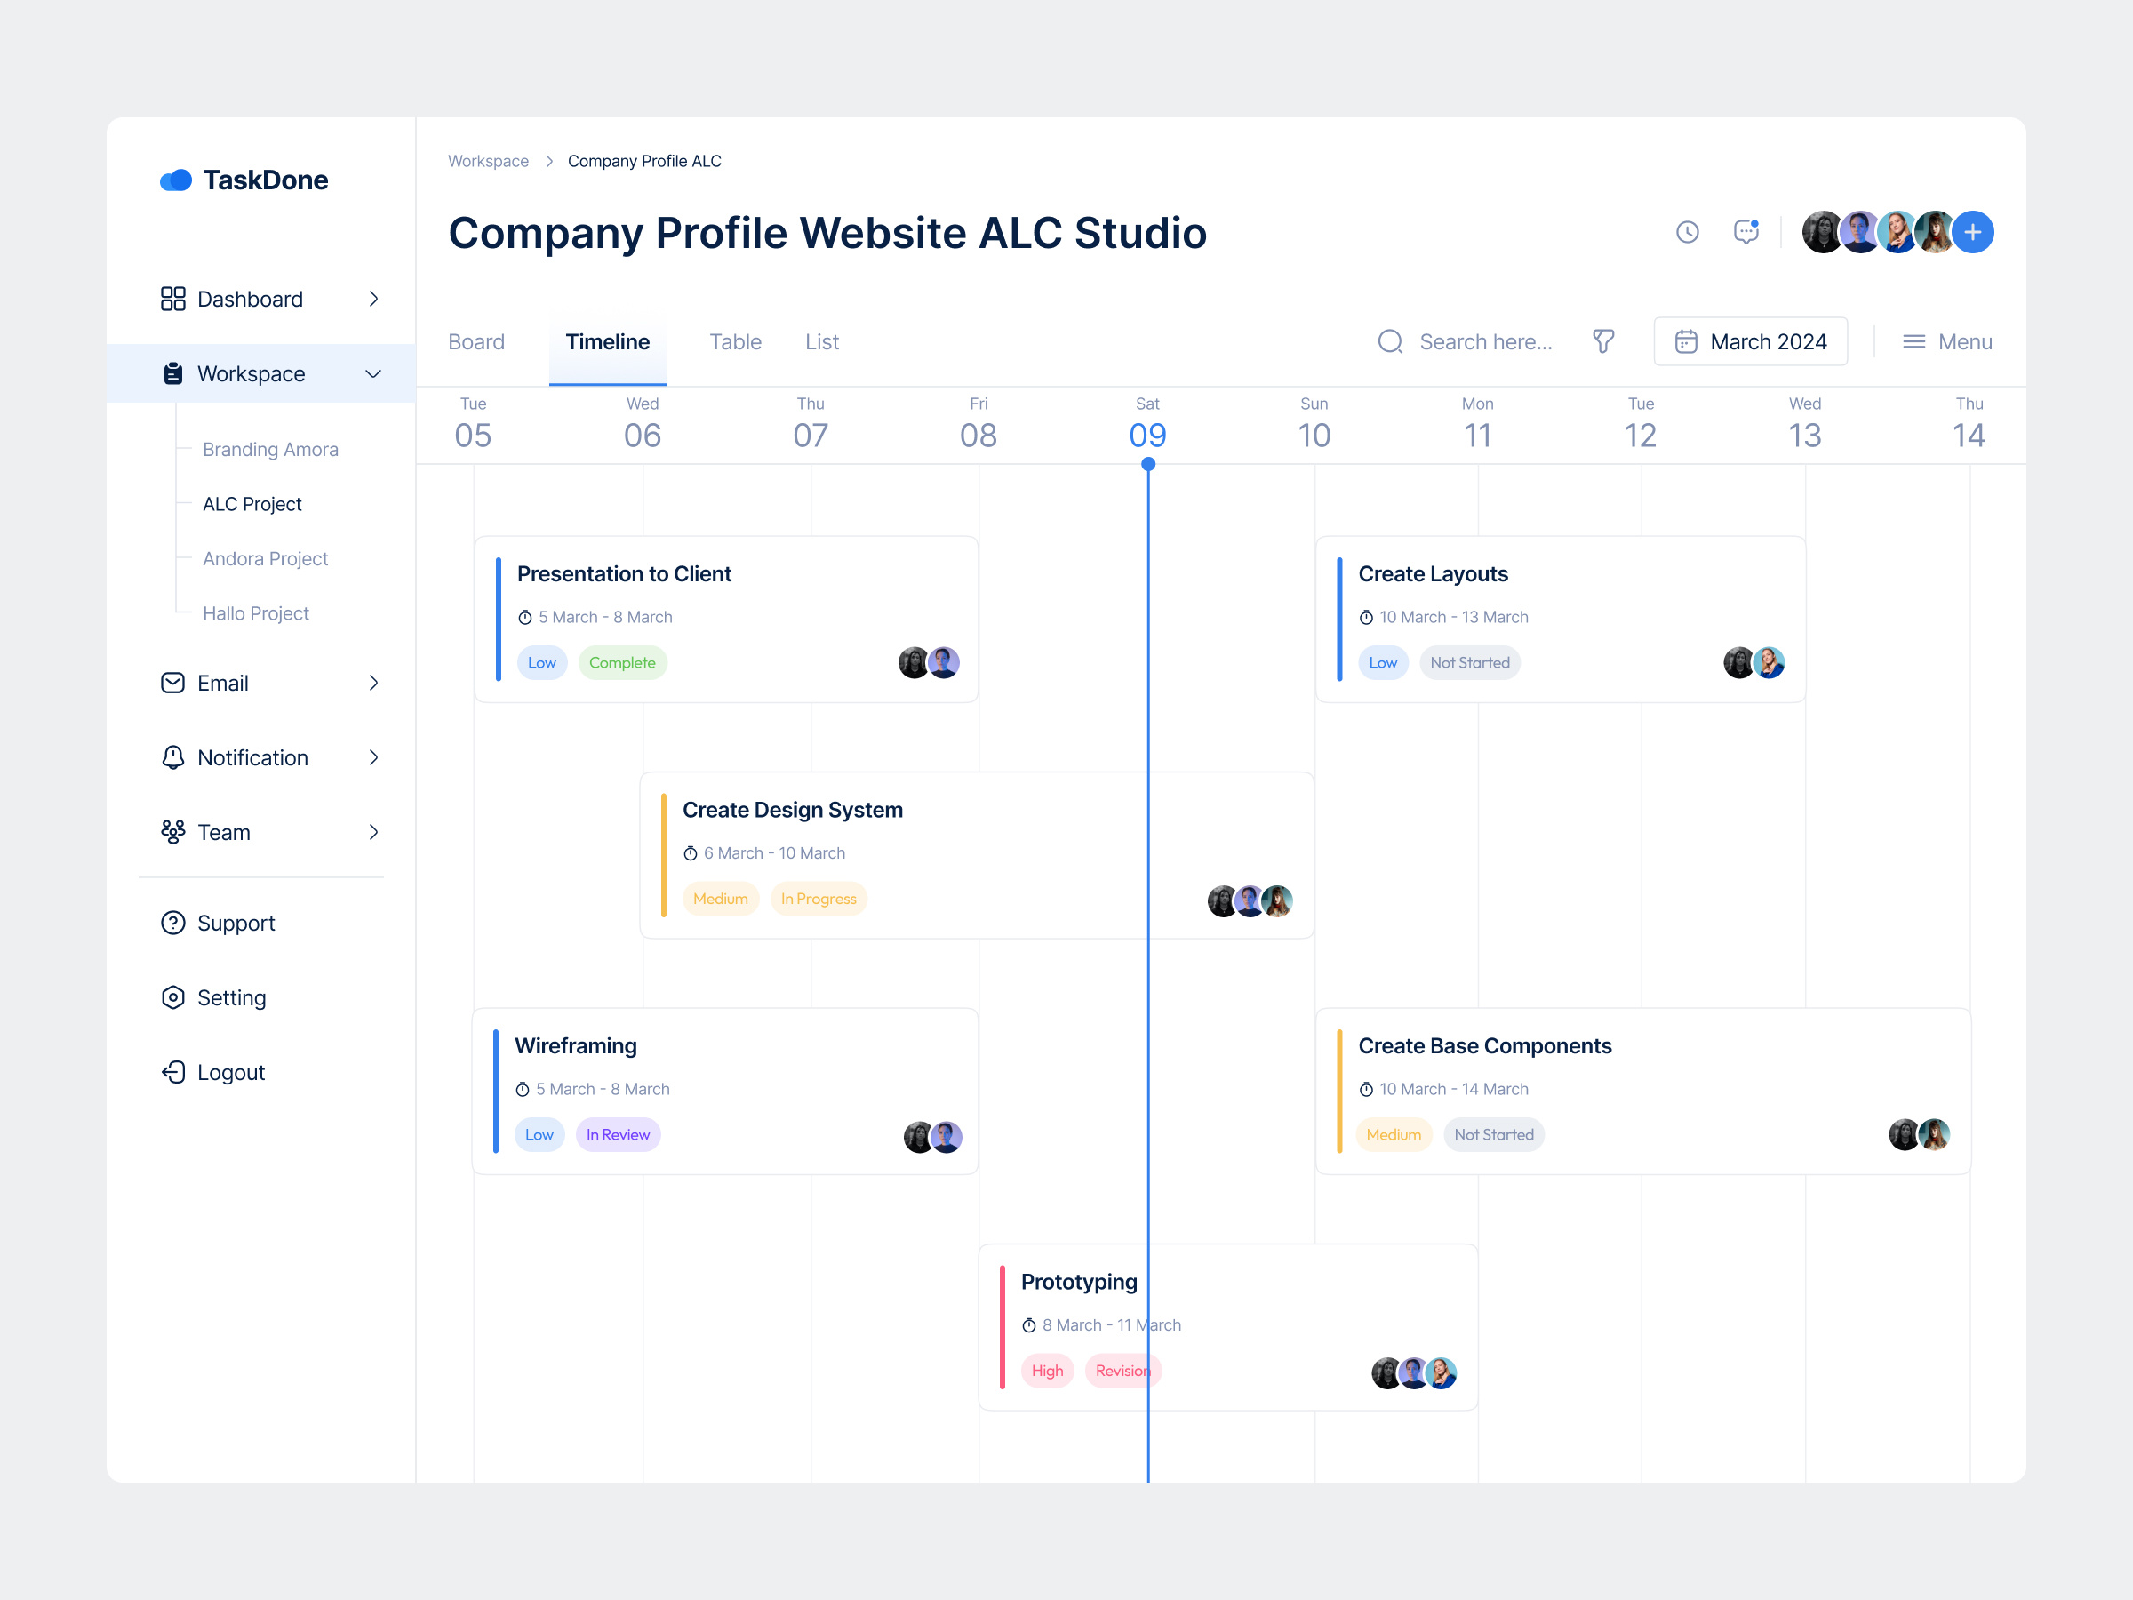The height and width of the screenshot is (1600, 2133).
Task: Click the search input field
Action: point(1485,341)
